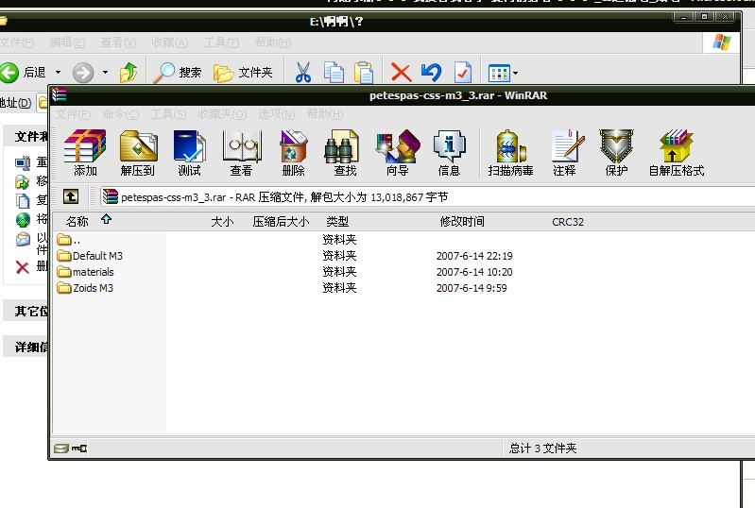Screen dimensions: 755x508
Task: Select the materials folder row
Action: point(86,272)
